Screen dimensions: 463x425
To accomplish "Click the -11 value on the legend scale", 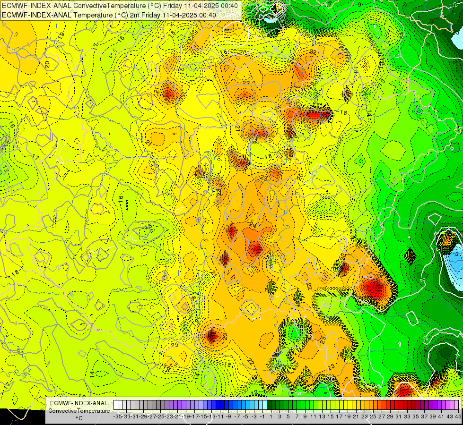I will [x=220, y=416].
